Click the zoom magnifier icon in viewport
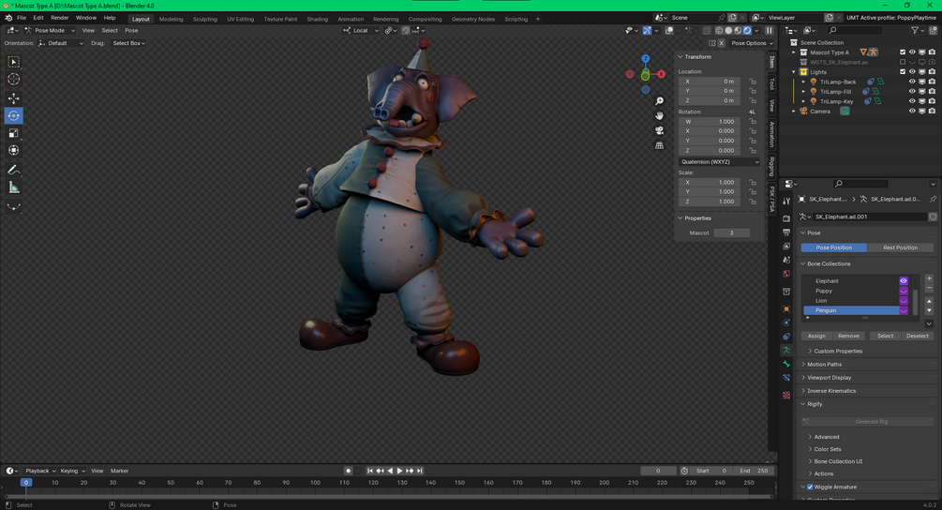Image resolution: width=942 pixels, height=510 pixels. click(x=660, y=101)
